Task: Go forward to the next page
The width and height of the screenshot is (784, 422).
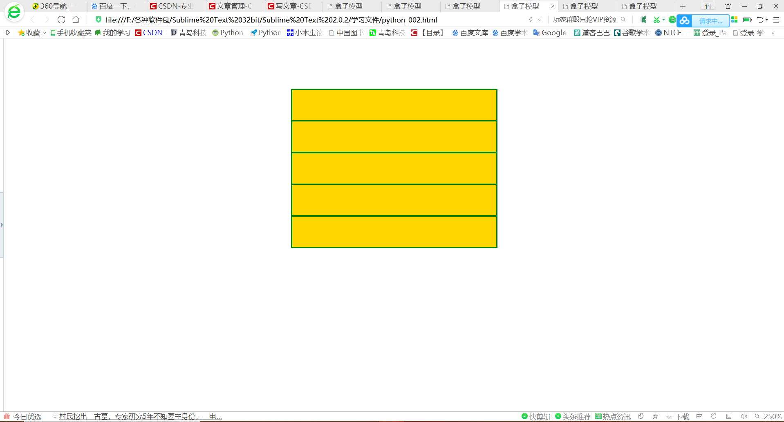Action: tap(47, 20)
